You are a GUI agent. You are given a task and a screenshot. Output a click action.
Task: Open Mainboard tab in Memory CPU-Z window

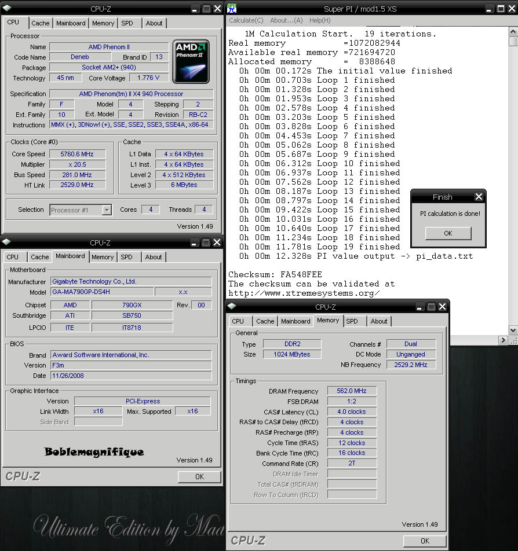[296, 321]
